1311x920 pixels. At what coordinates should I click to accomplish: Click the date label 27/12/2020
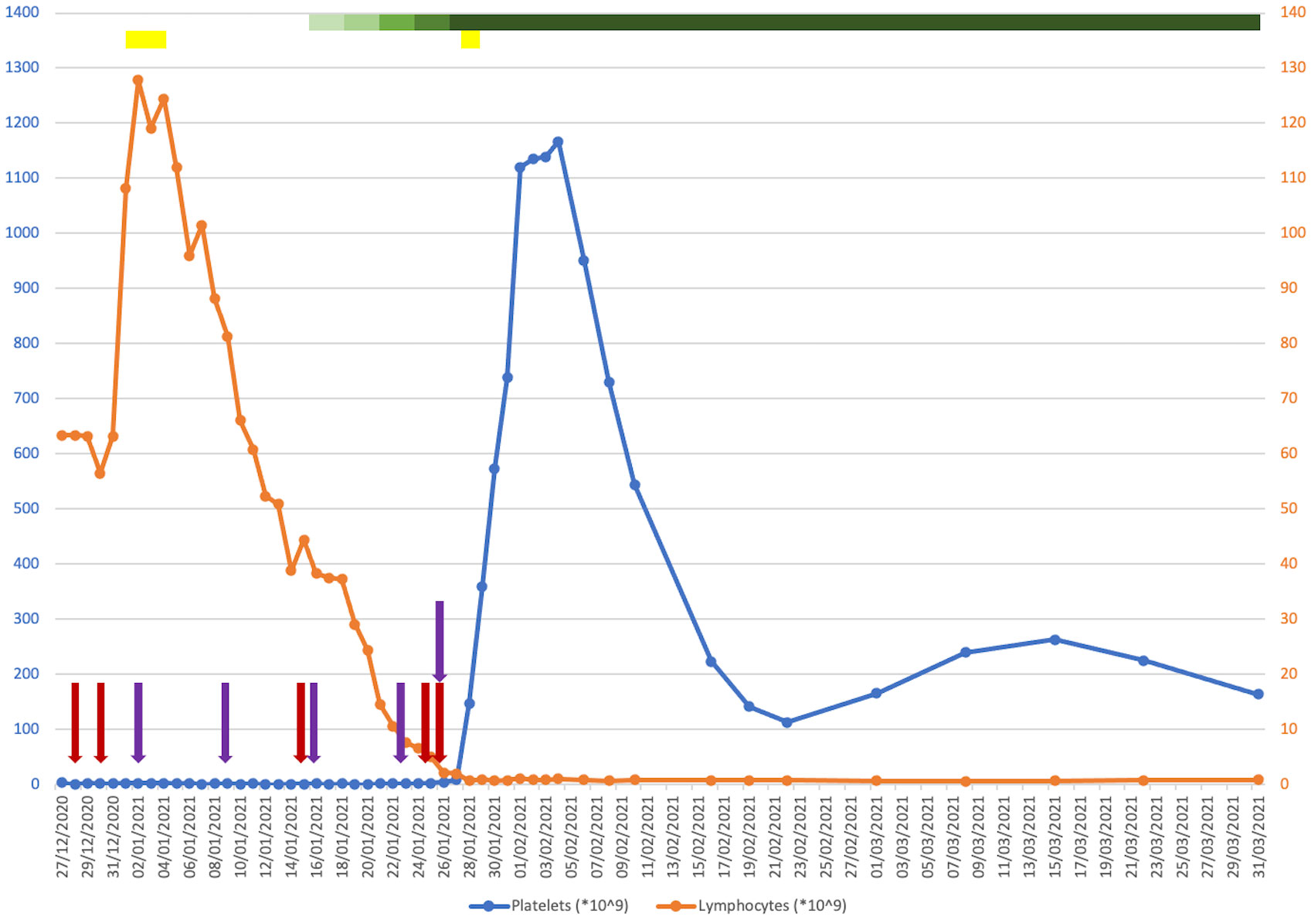coord(63,837)
